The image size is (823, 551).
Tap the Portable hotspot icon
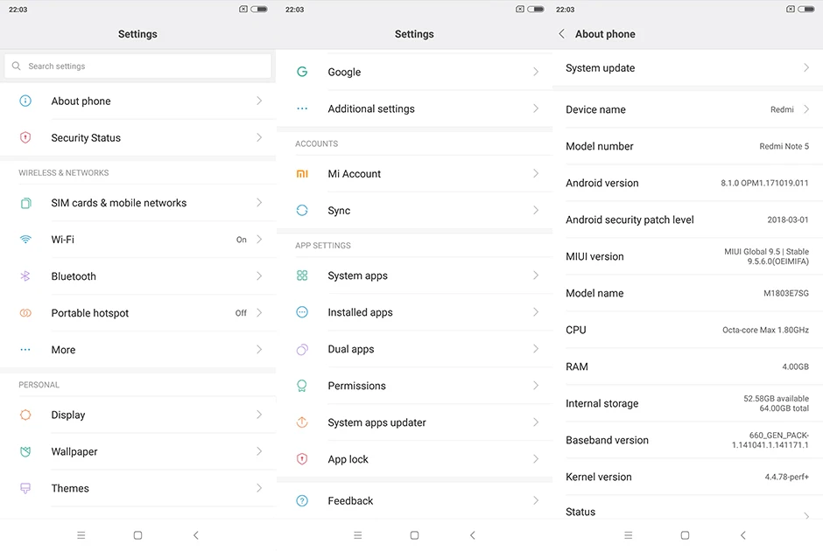[25, 313]
